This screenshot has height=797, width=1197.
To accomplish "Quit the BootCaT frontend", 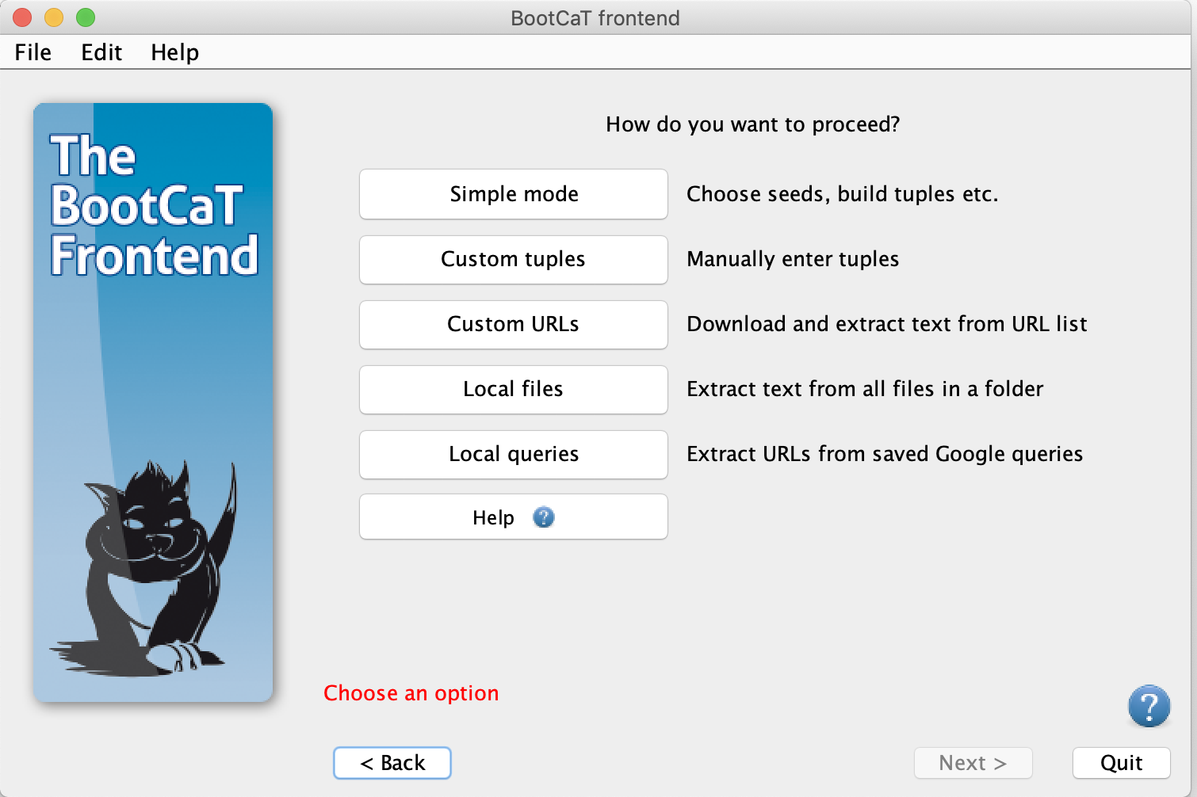I will pos(1122,763).
